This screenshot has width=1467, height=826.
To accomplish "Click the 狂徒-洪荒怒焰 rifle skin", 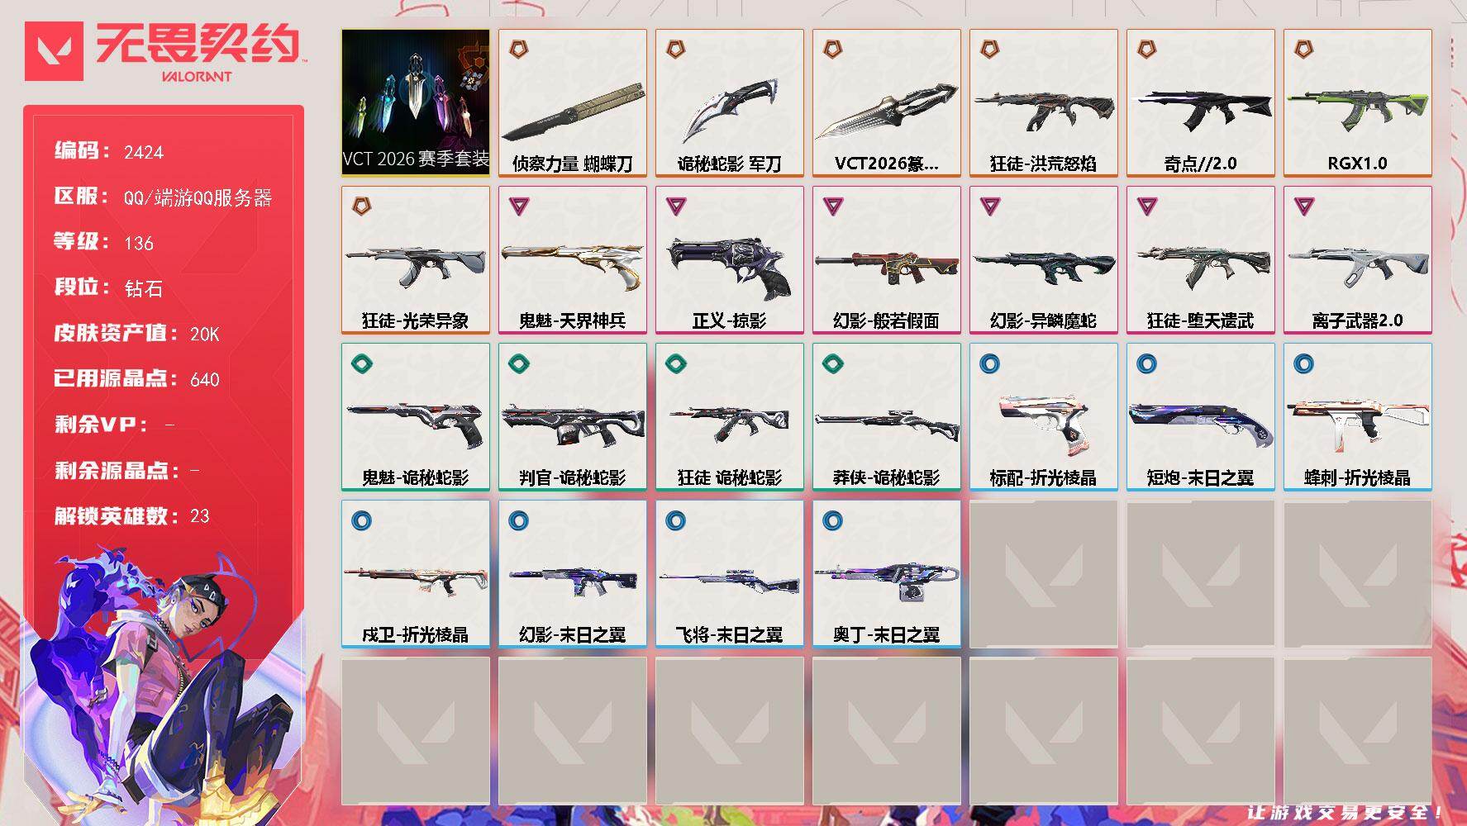I will 1043,102.
